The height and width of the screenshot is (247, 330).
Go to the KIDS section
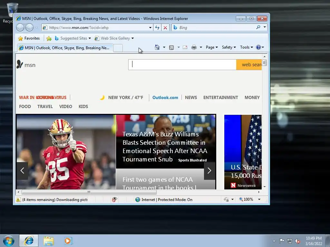point(83,106)
